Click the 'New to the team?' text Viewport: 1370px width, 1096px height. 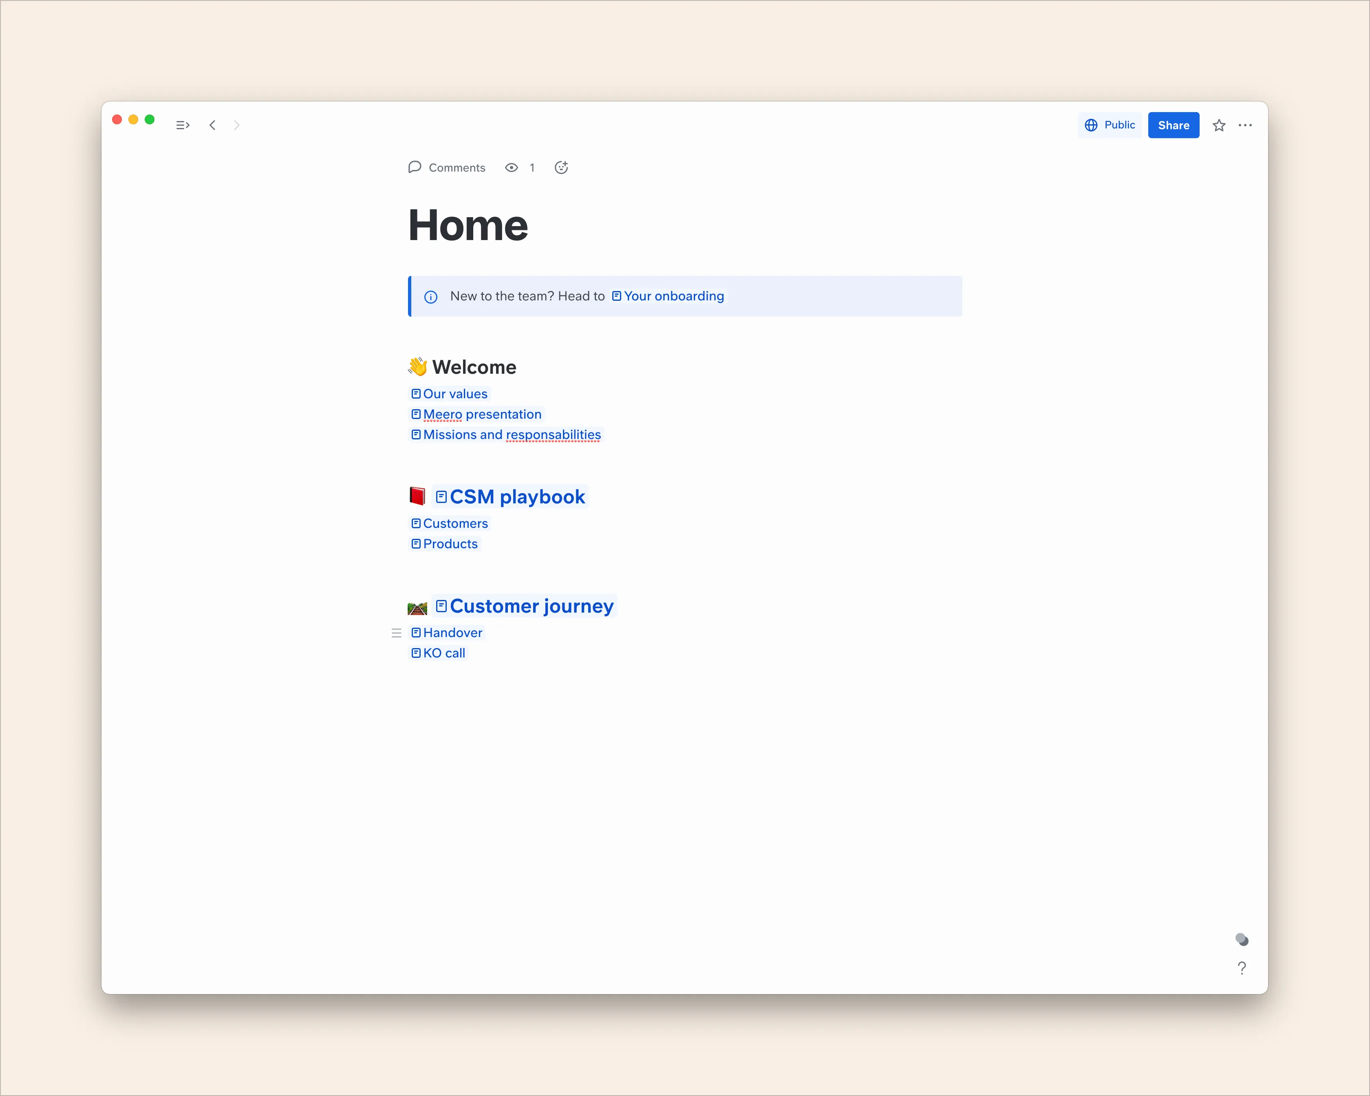[x=501, y=296]
